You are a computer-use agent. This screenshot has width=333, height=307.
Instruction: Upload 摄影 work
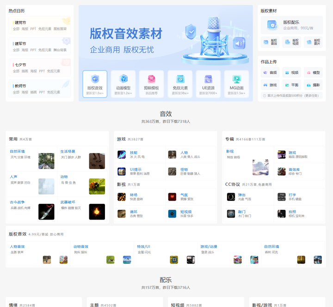[313, 85]
